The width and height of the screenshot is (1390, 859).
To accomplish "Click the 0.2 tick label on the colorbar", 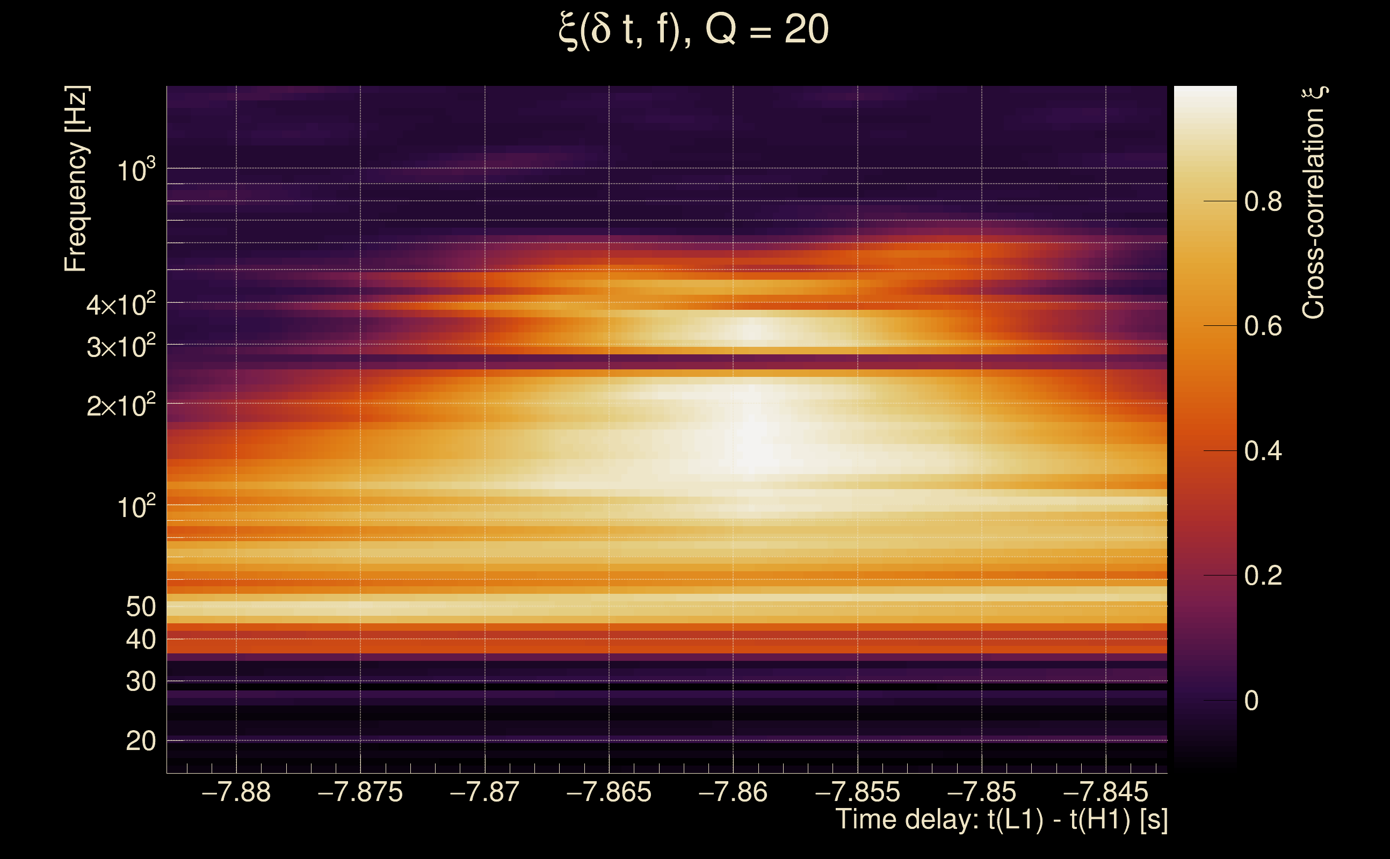I will click(1263, 576).
